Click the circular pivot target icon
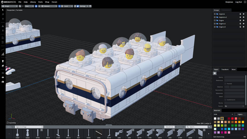 [x=62, y=6]
